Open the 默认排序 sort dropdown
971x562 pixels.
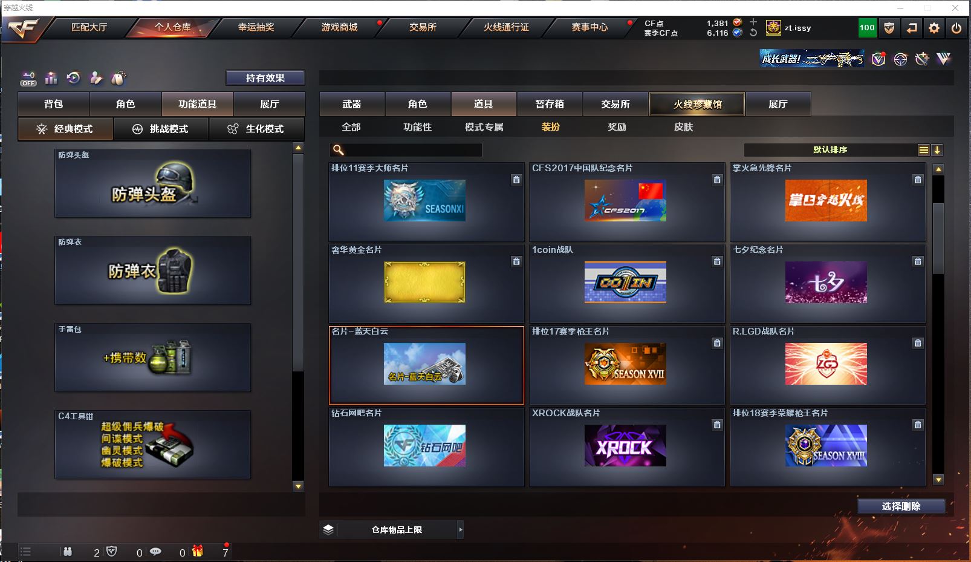[x=830, y=150]
